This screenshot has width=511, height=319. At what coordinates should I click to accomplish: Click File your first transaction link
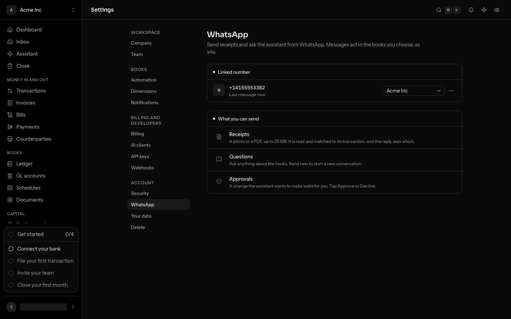pos(45,261)
